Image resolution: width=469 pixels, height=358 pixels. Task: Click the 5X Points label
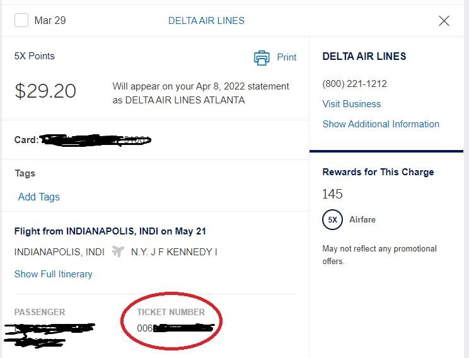pyautogui.click(x=35, y=56)
